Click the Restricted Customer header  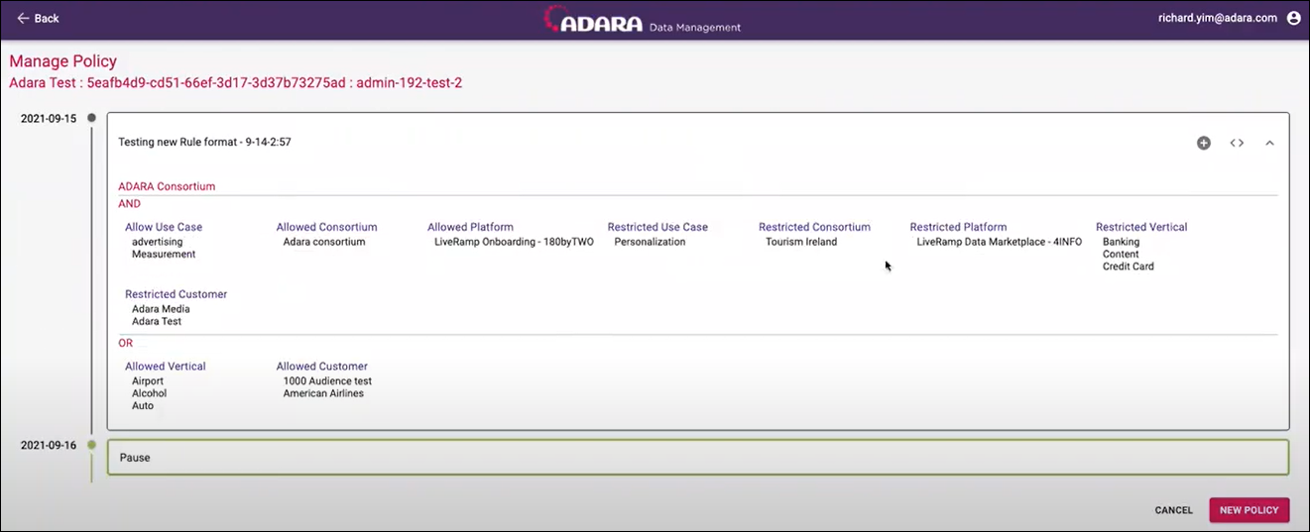(176, 294)
